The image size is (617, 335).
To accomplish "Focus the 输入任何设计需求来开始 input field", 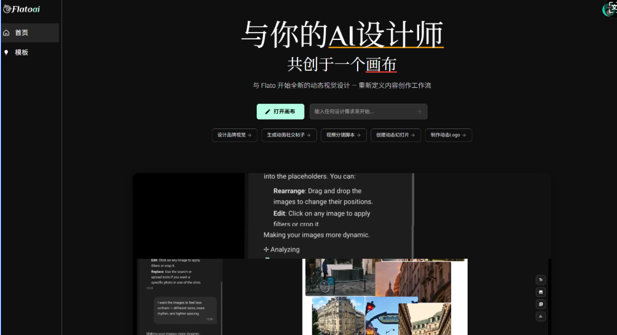I will pos(363,112).
